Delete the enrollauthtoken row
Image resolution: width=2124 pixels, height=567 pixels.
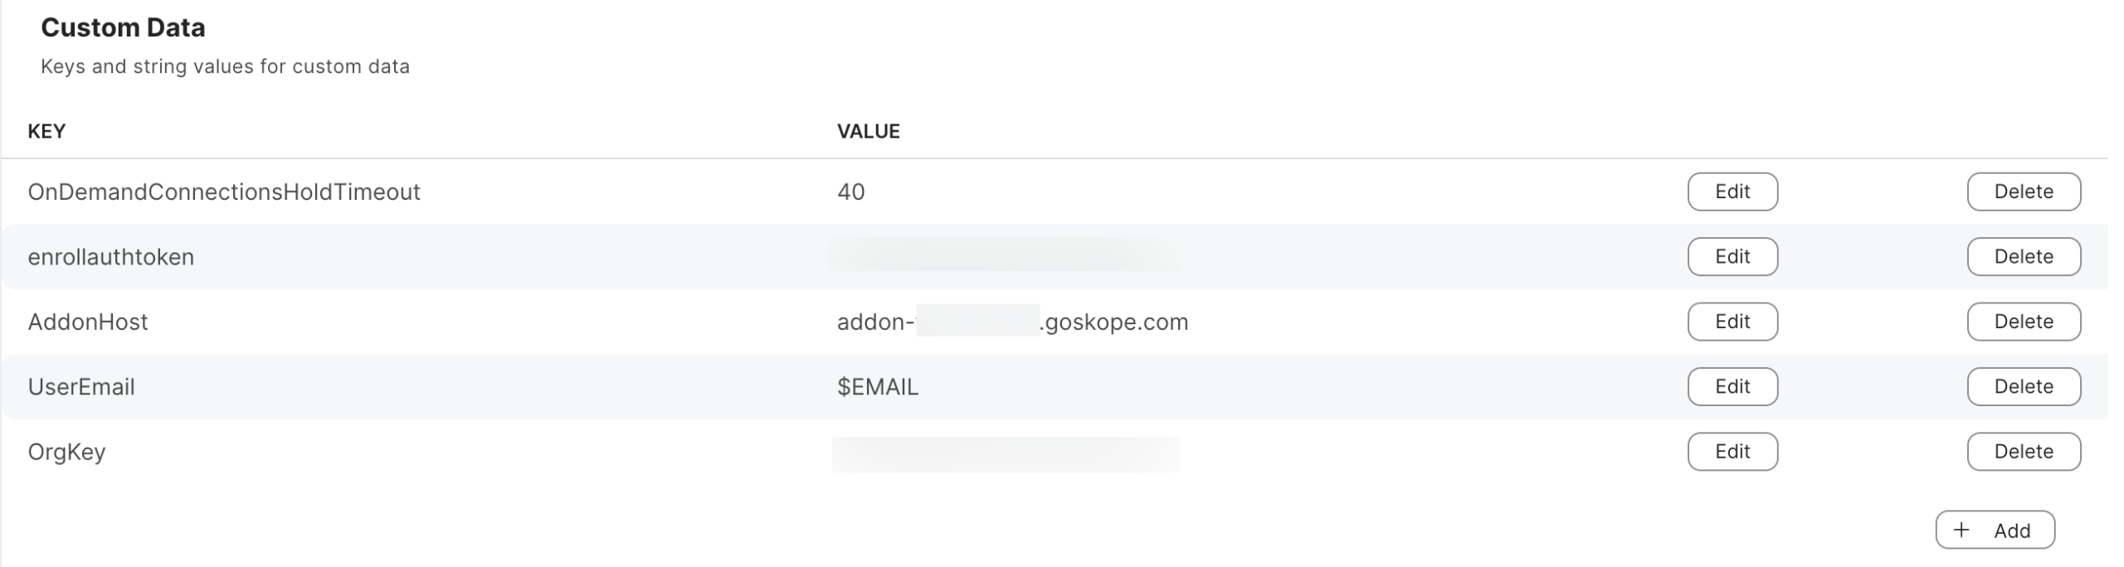coord(2023,257)
